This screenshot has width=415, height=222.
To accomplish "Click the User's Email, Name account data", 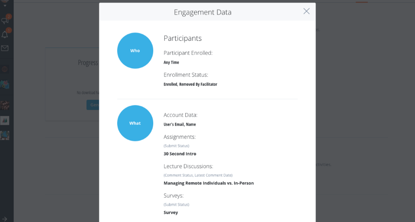I will 180,124.
